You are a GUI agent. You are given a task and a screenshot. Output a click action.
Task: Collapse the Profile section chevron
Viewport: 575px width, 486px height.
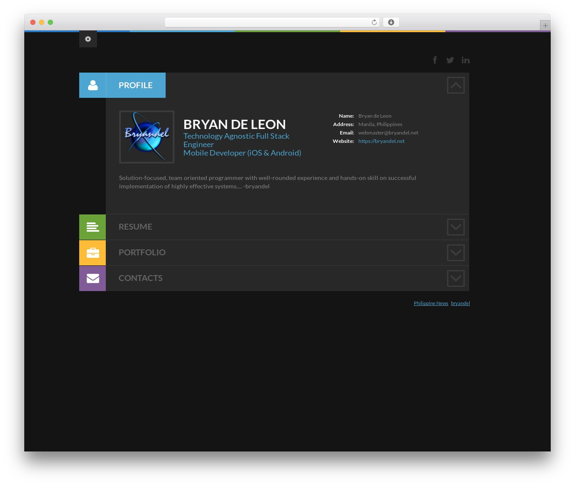[456, 85]
